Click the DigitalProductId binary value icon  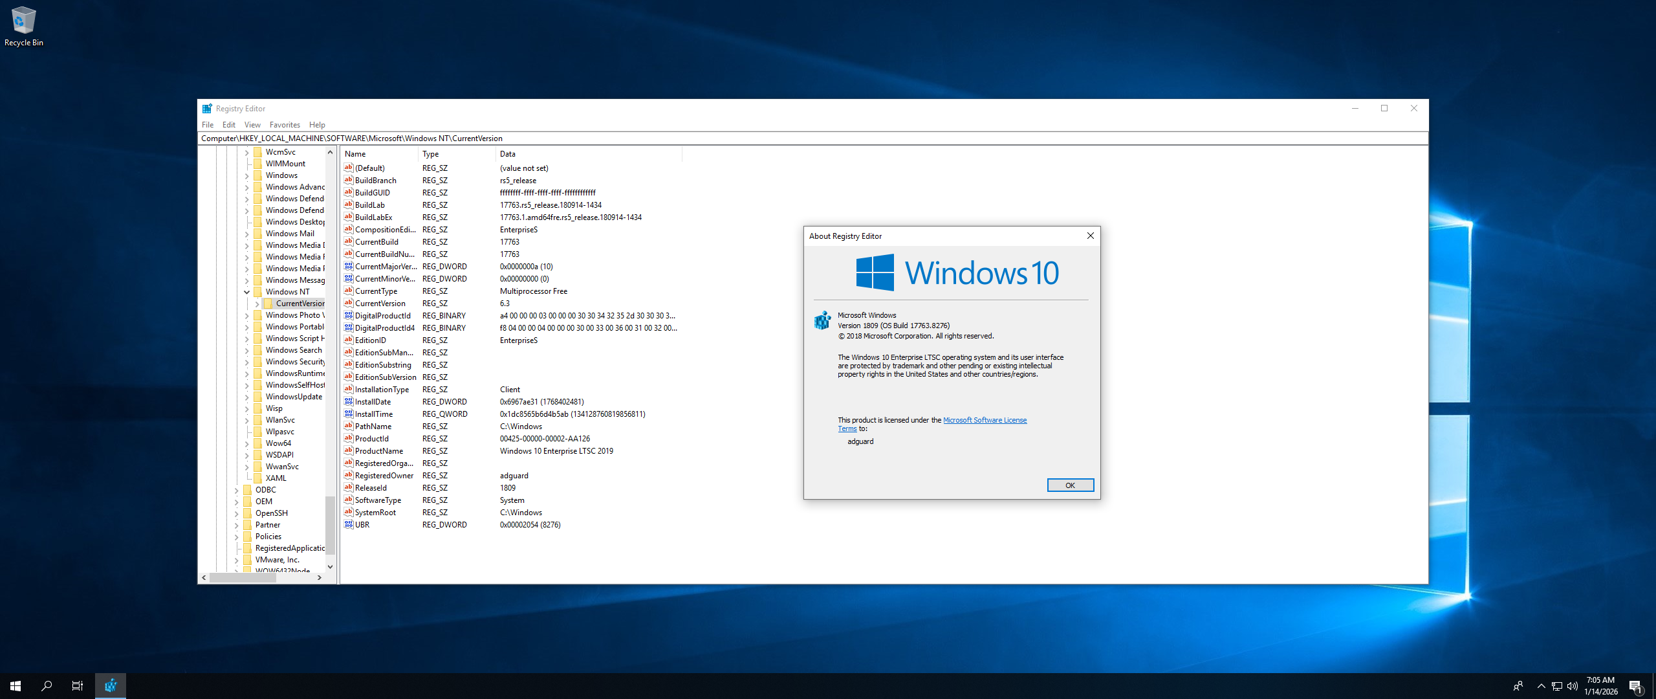(349, 316)
